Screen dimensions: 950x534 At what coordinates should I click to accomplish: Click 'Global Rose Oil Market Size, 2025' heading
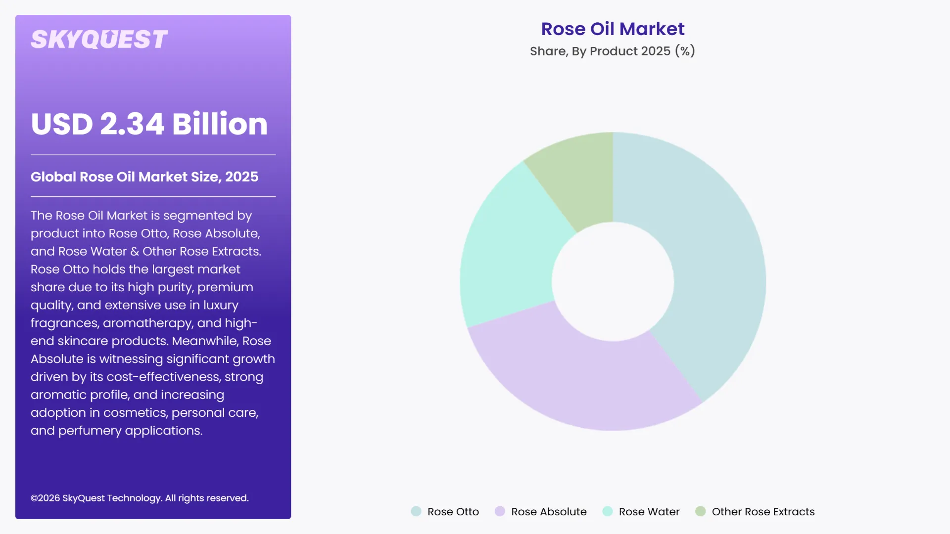[x=144, y=177]
